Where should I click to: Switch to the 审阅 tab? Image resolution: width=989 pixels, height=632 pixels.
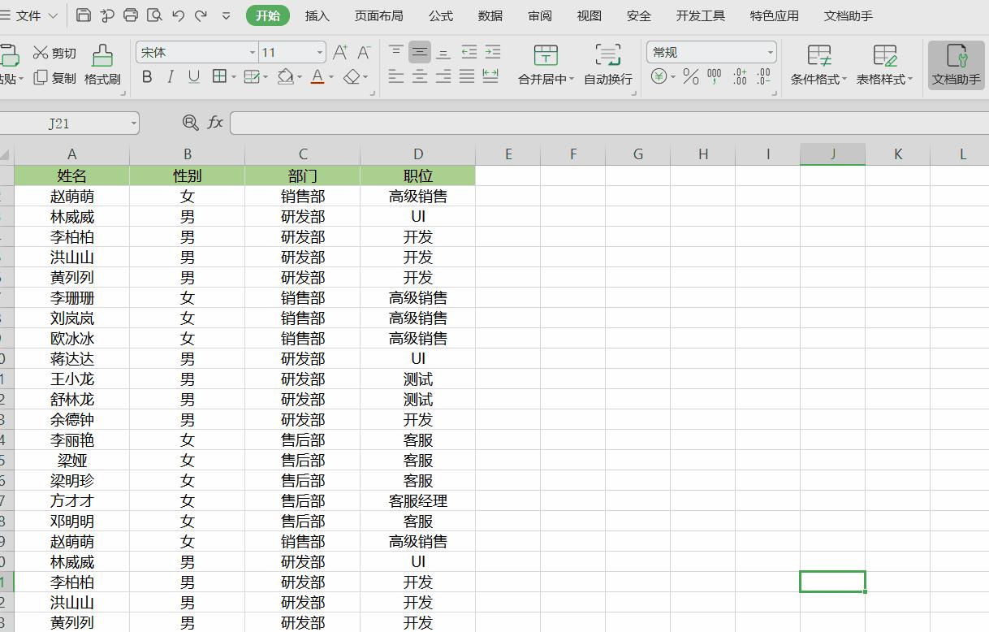(x=540, y=15)
